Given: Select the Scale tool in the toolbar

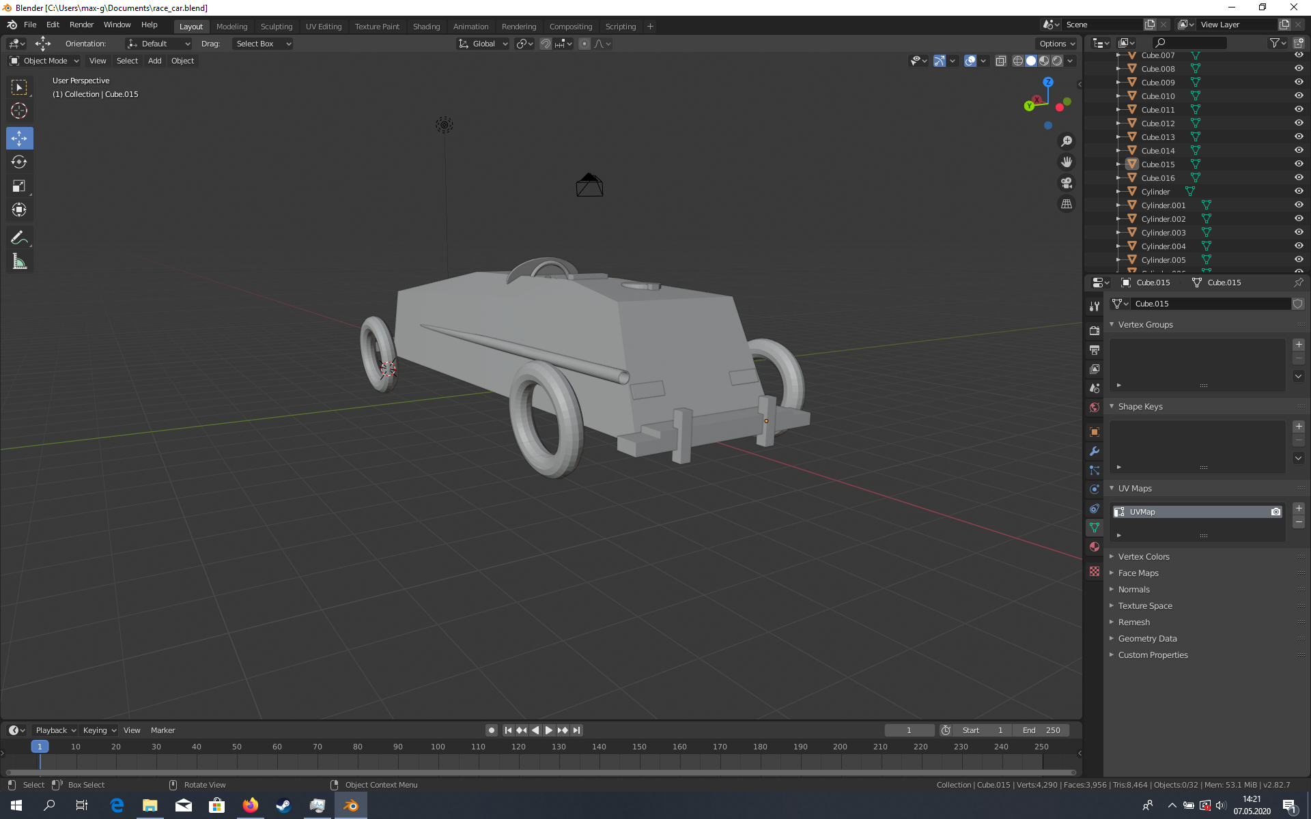Looking at the screenshot, I should 19,186.
